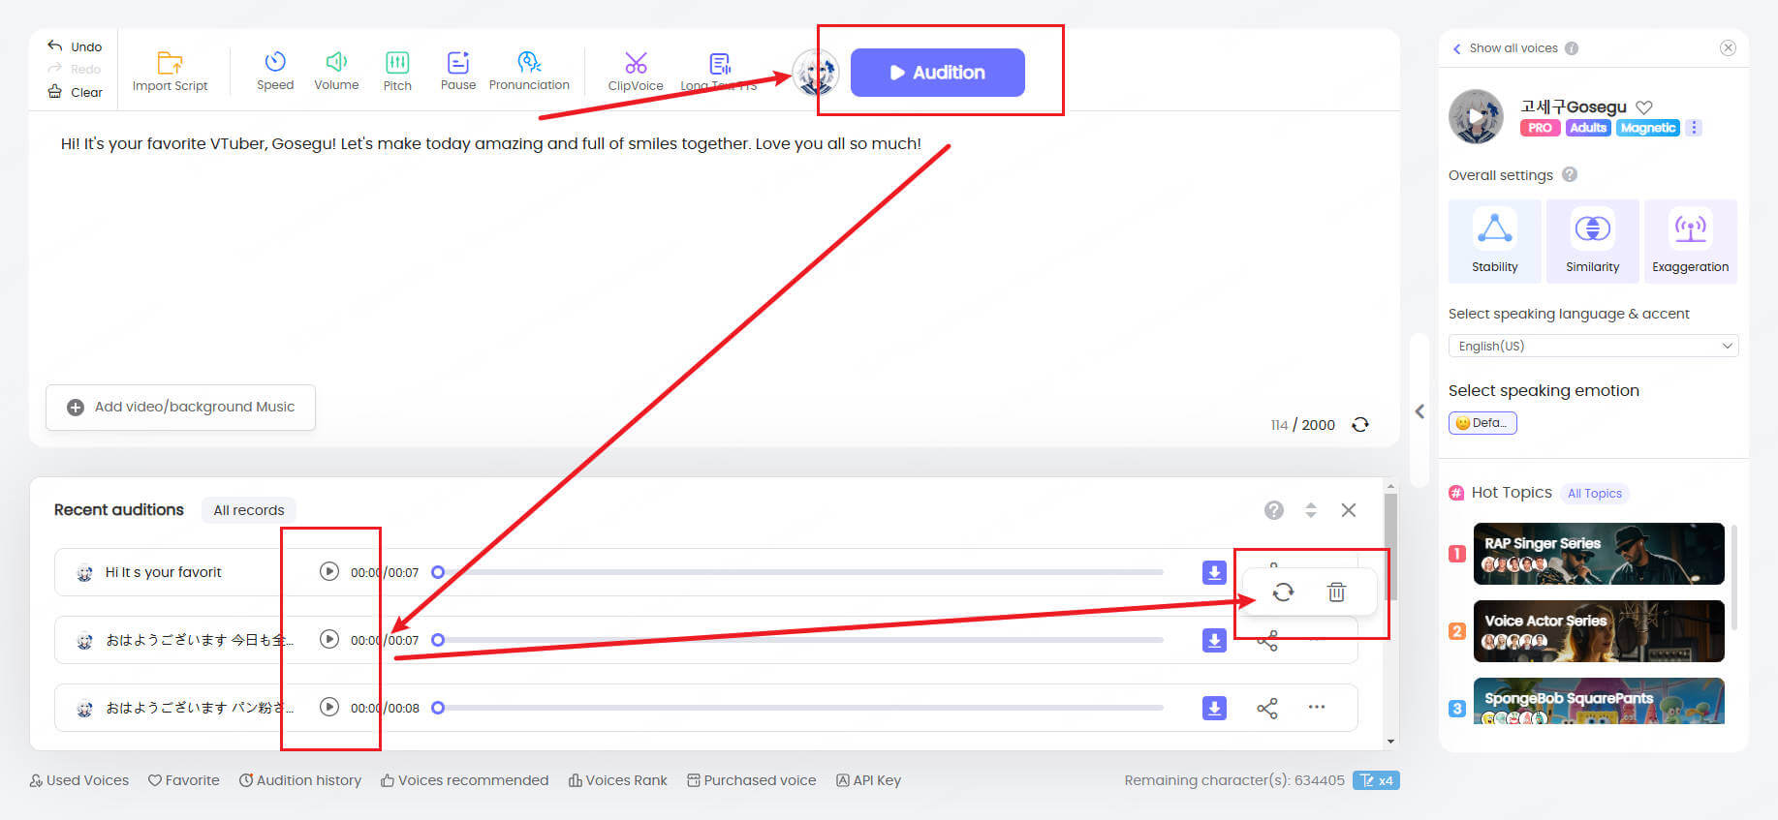Open Used Voices

(x=78, y=780)
